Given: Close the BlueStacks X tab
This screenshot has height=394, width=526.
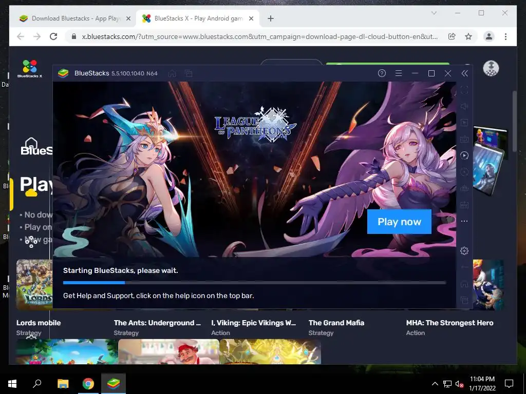Looking at the screenshot, I should [x=251, y=19].
